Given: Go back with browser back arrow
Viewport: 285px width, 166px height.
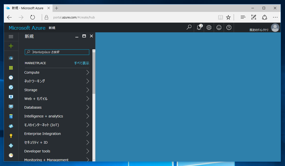Looking at the screenshot, I should (10, 17).
